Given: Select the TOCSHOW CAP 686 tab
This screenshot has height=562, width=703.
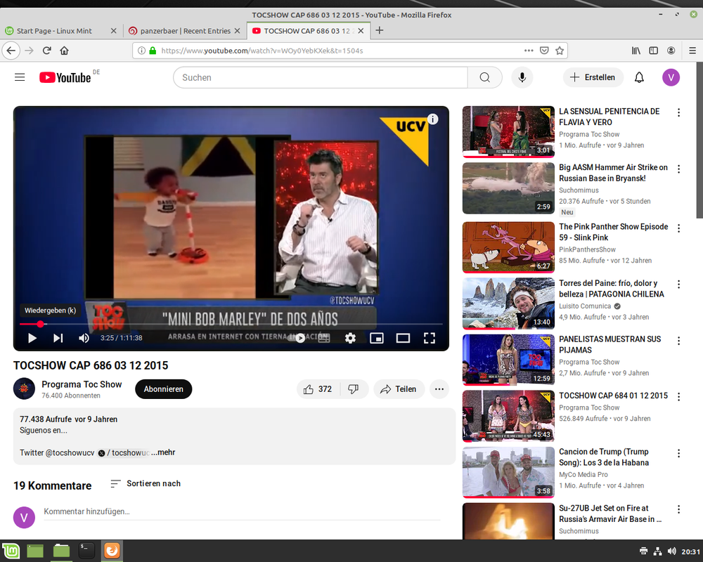Looking at the screenshot, I should click(309, 31).
